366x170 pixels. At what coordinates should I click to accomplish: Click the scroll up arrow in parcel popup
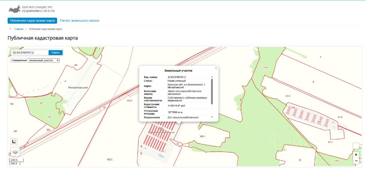[x=212, y=77]
